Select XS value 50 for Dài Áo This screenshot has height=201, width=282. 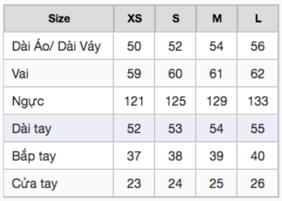point(134,46)
